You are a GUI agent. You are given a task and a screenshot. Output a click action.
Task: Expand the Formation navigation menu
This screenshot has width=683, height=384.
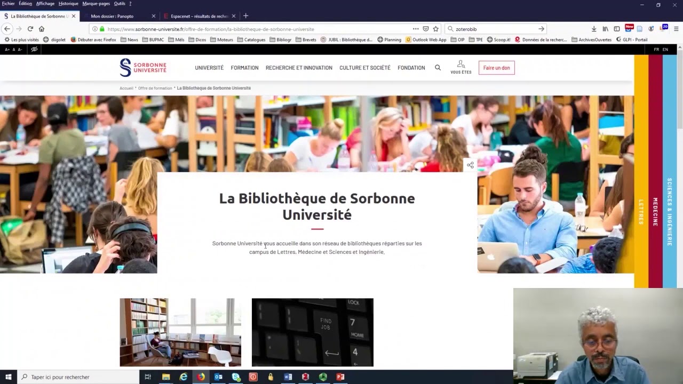click(244, 68)
